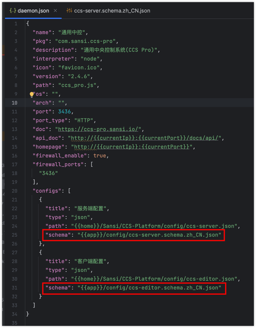Image resolution: width=256 pixels, height=328 pixels.
Task: Open the homepage URL on line 15
Action: tap(132, 147)
